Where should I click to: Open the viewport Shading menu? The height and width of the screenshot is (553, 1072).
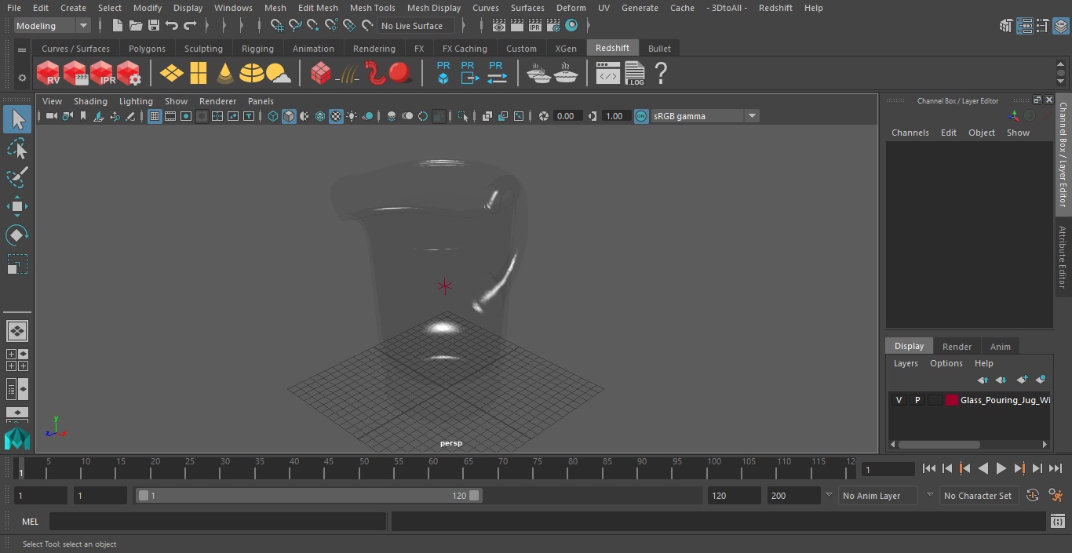[x=90, y=101]
